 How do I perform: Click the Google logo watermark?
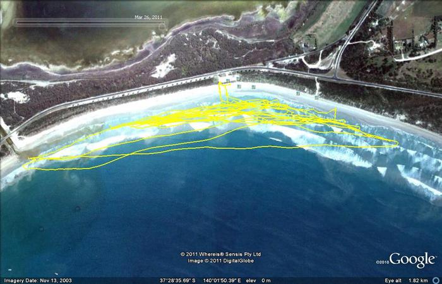412,259
